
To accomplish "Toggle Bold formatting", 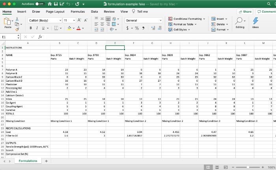I will (31, 28).
